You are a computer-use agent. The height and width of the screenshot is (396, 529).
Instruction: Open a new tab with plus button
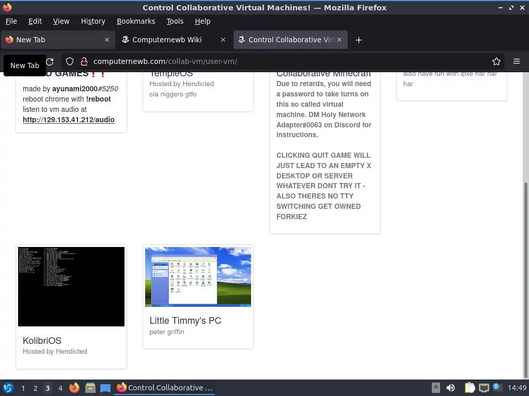pyautogui.click(x=359, y=40)
